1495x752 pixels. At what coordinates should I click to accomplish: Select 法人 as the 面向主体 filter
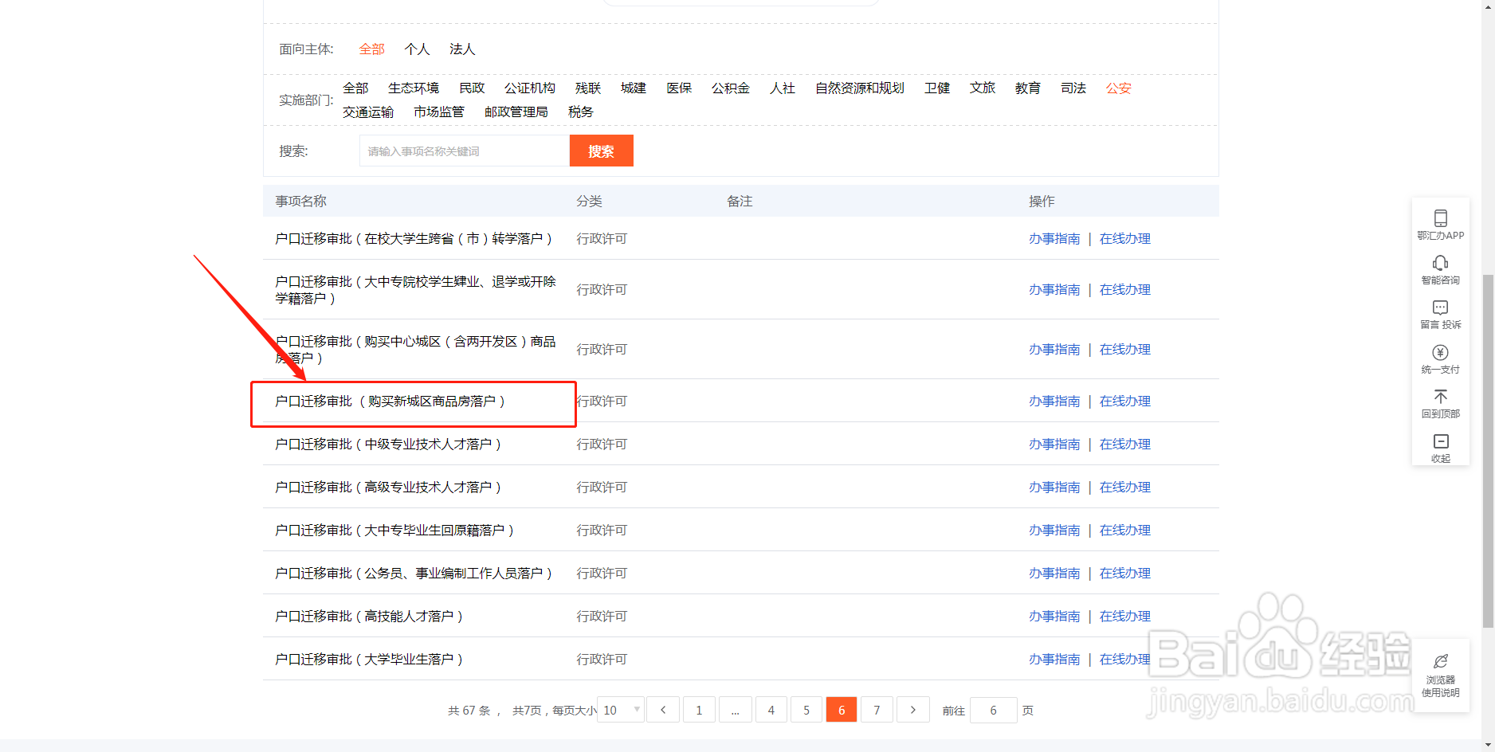click(461, 49)
